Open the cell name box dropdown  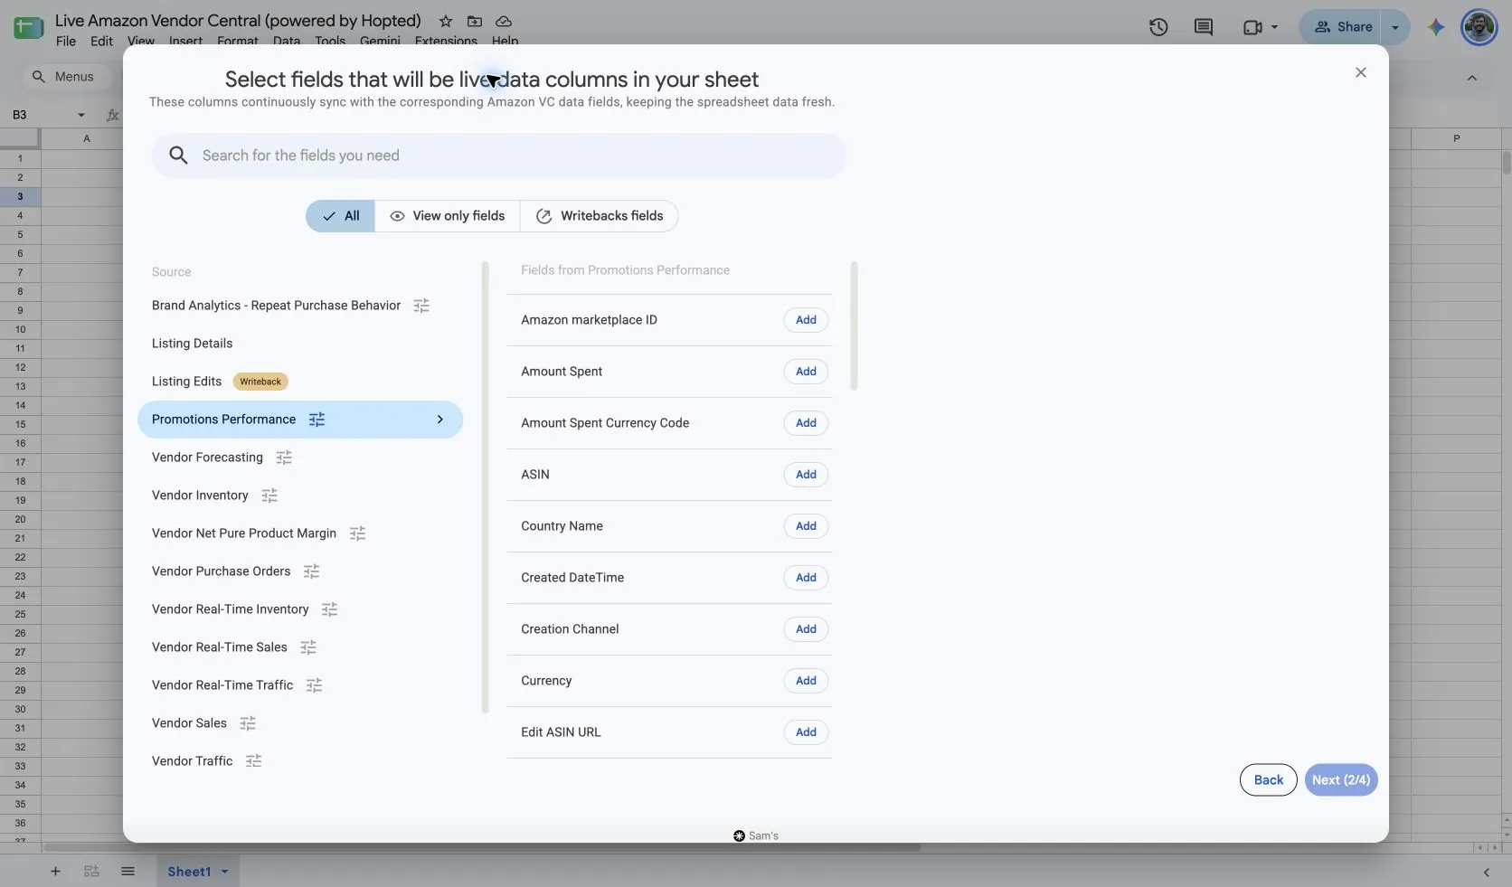tap(81, 115)
